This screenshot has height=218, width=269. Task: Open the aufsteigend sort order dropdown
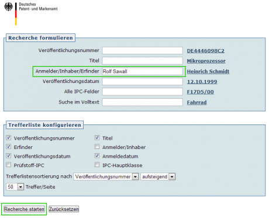pyautogui.click(x=158, y=177)
